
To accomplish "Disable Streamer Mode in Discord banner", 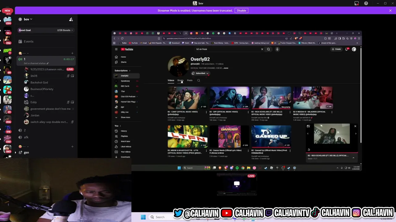I will click(x=241, y=10).
